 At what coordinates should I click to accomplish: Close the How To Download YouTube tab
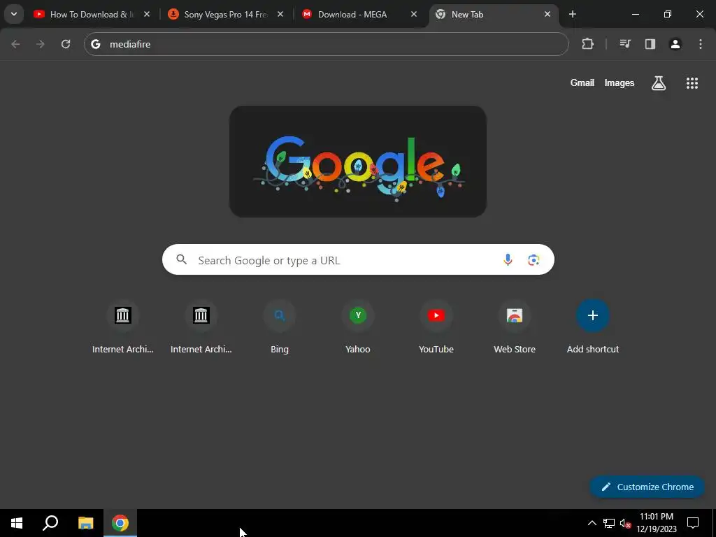click(147, 14)
